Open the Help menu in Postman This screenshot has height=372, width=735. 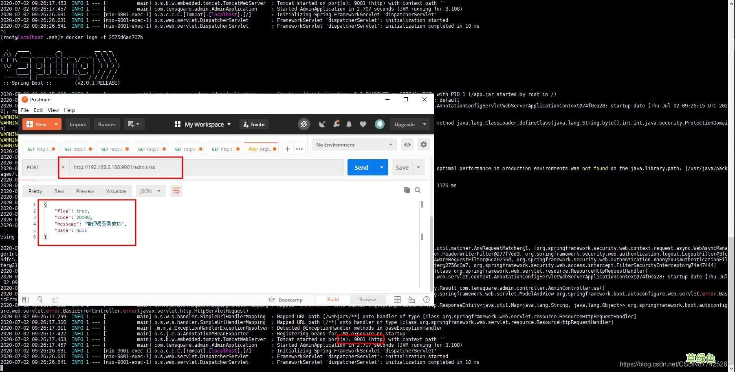(x=69, y=110)
